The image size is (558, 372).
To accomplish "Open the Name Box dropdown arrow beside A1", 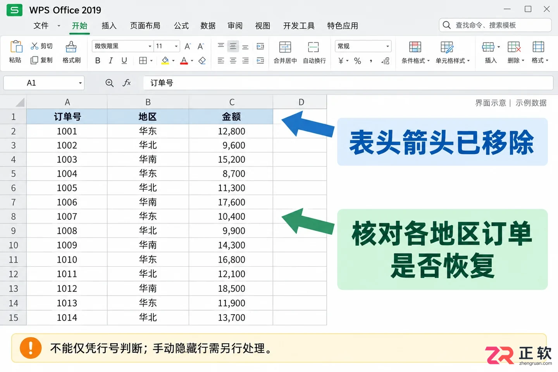I will [x=80, y=83].
